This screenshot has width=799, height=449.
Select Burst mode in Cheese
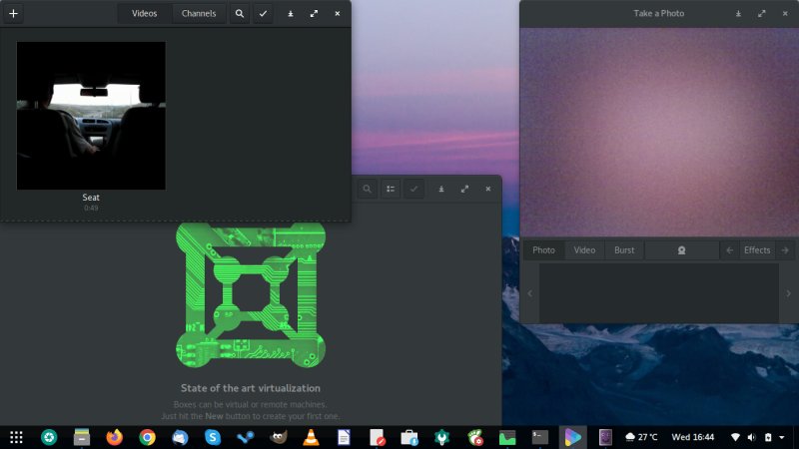(624, 250)
